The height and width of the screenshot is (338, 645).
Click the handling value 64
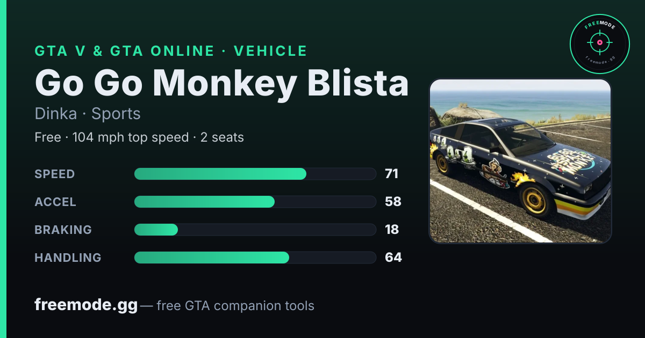tap(393, 258)
